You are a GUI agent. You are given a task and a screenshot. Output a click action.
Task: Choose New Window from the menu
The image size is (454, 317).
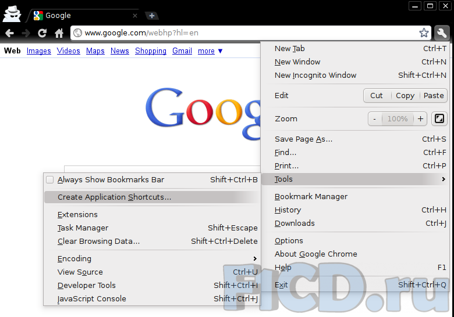[x=356, y=62]
